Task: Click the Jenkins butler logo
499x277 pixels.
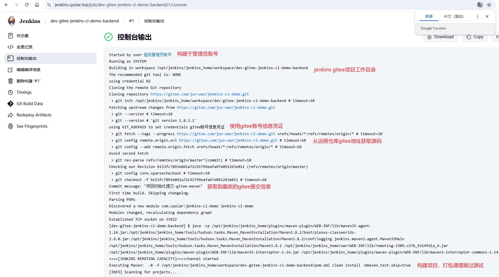Action: 12,21
